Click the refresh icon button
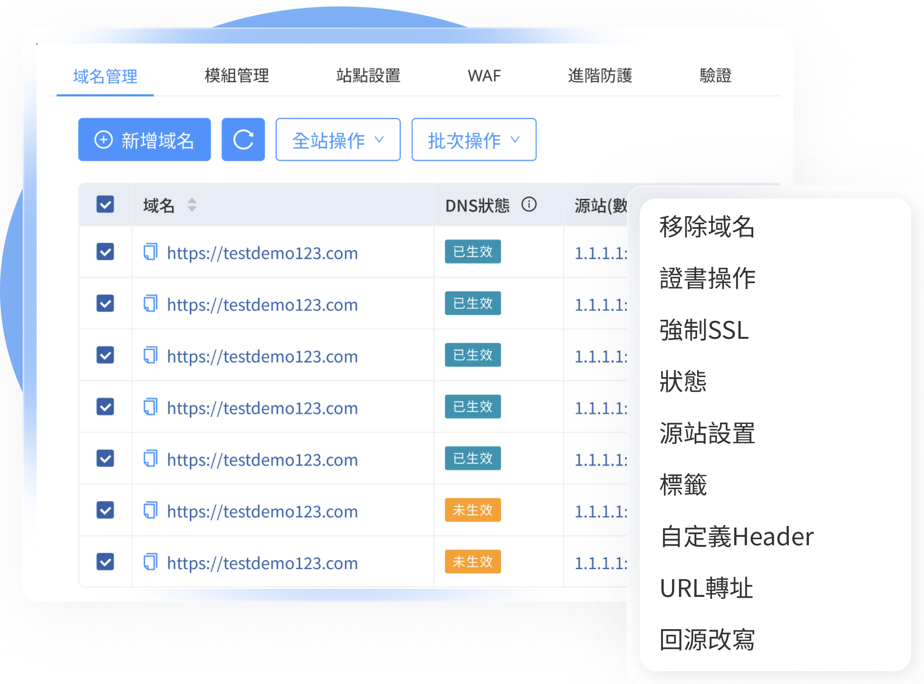Screen dimensions: 924x684 click(x=243, y=140)
